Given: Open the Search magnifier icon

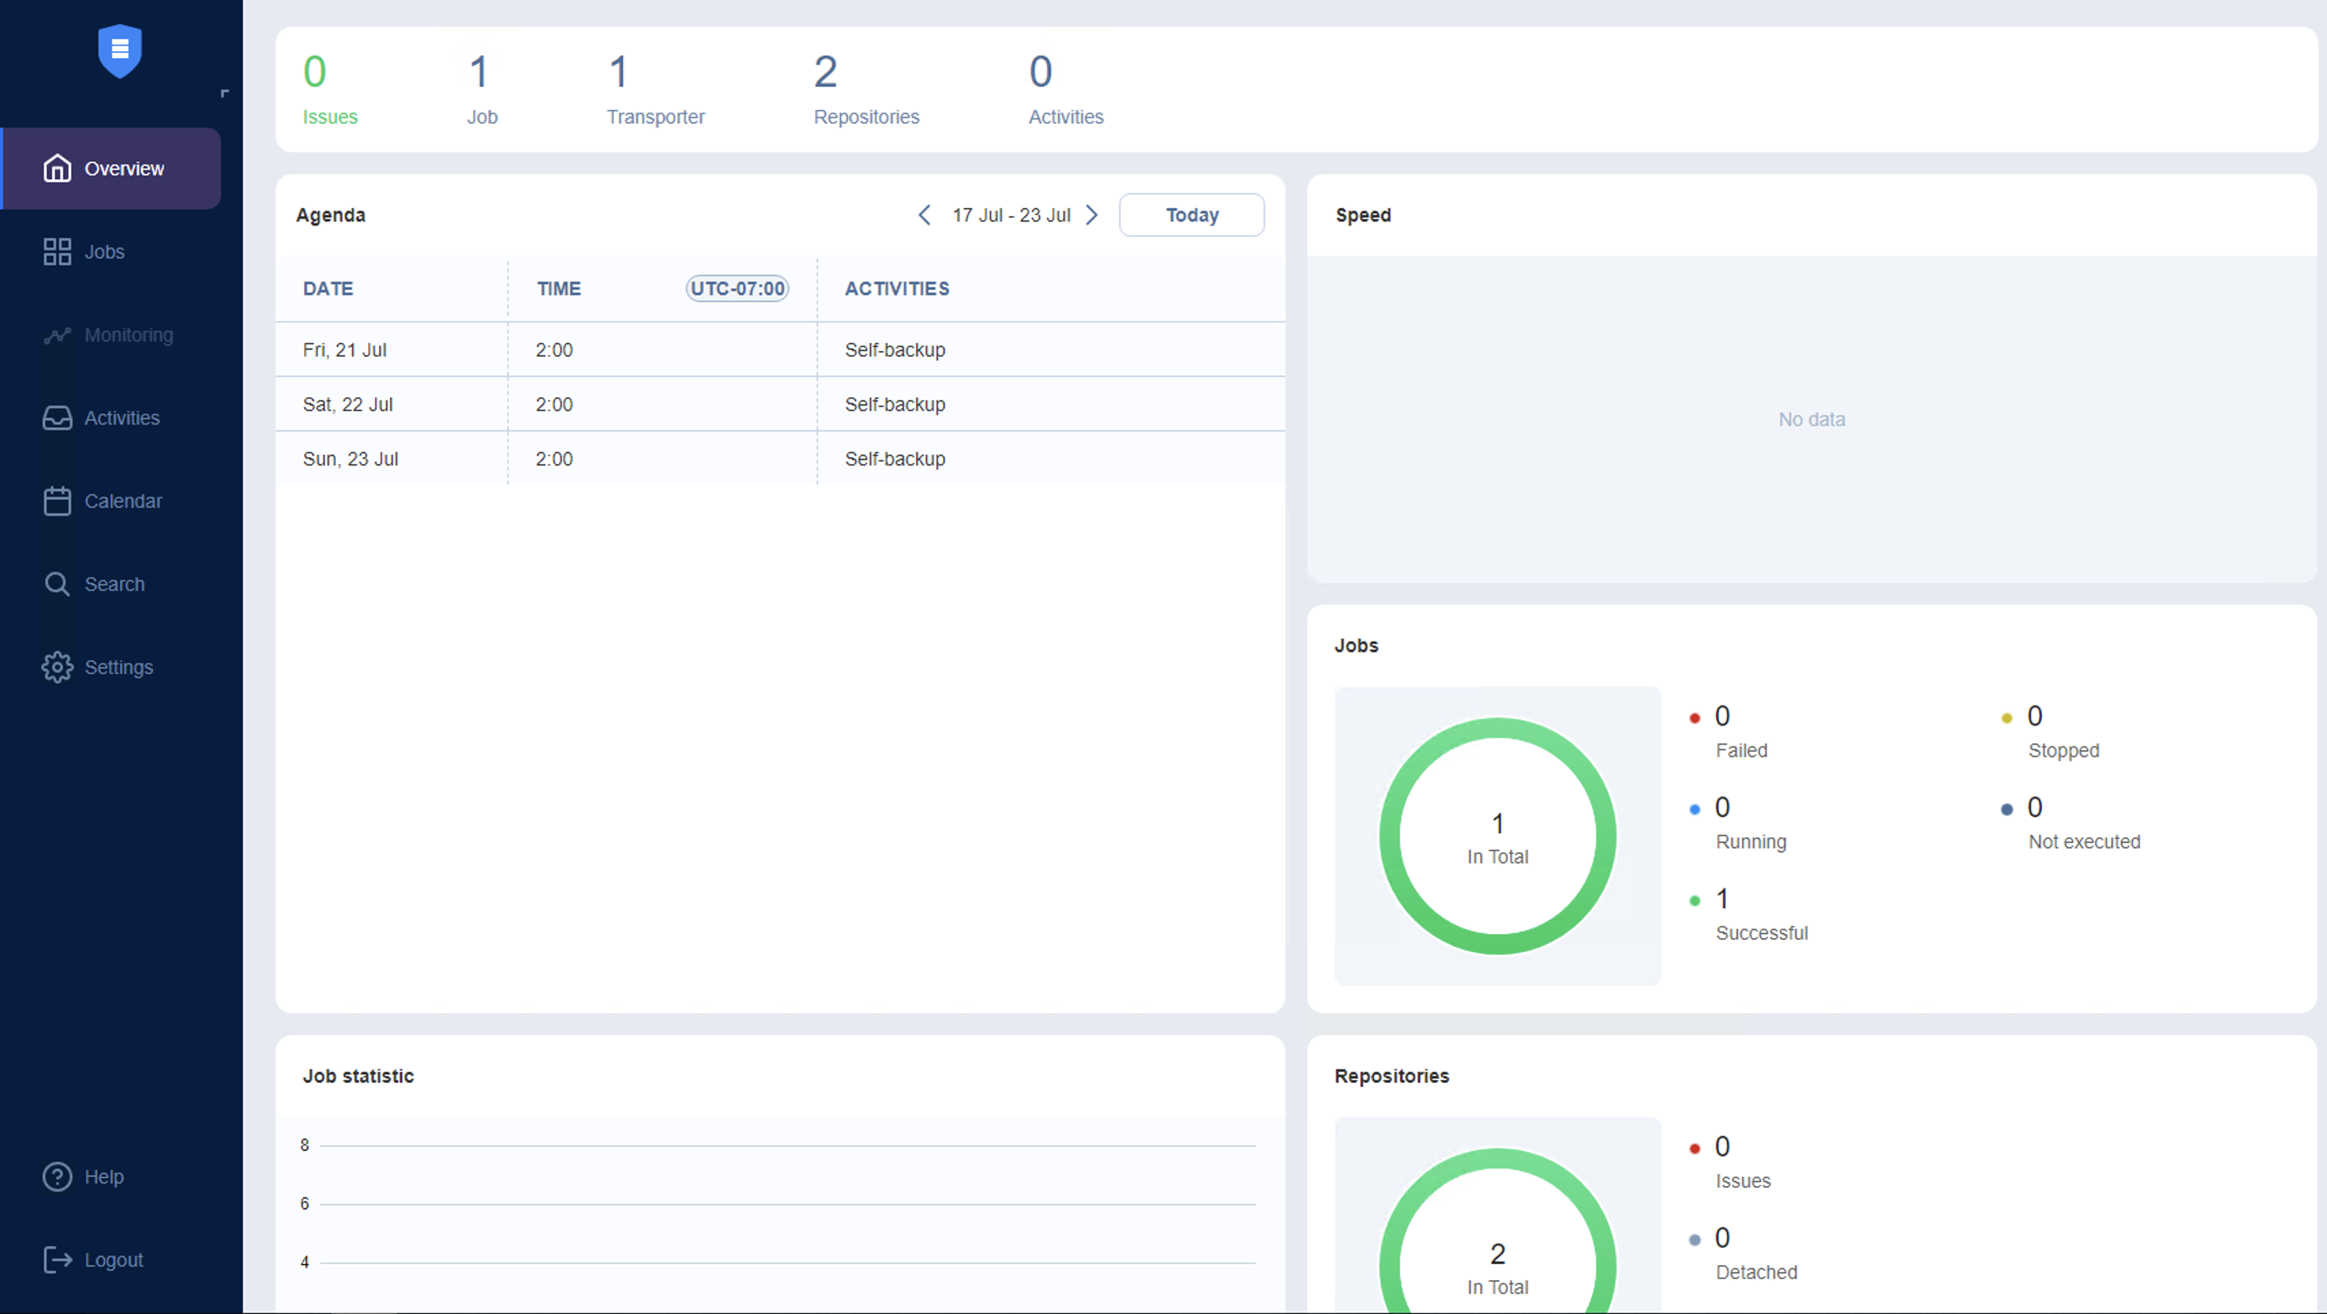Looking at the screenshot, I should [x=57, y=584].
